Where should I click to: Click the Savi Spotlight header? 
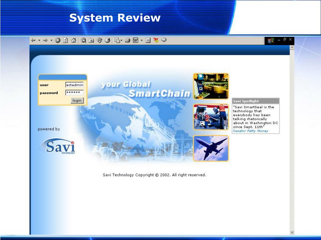pos(256,101)
